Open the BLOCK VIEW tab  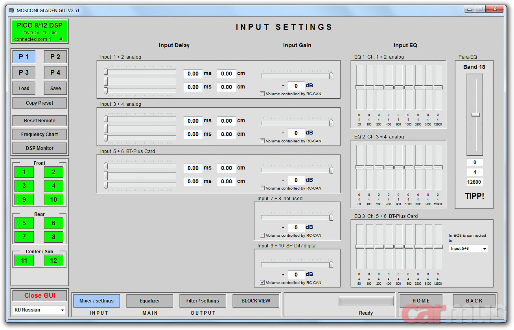256,301
